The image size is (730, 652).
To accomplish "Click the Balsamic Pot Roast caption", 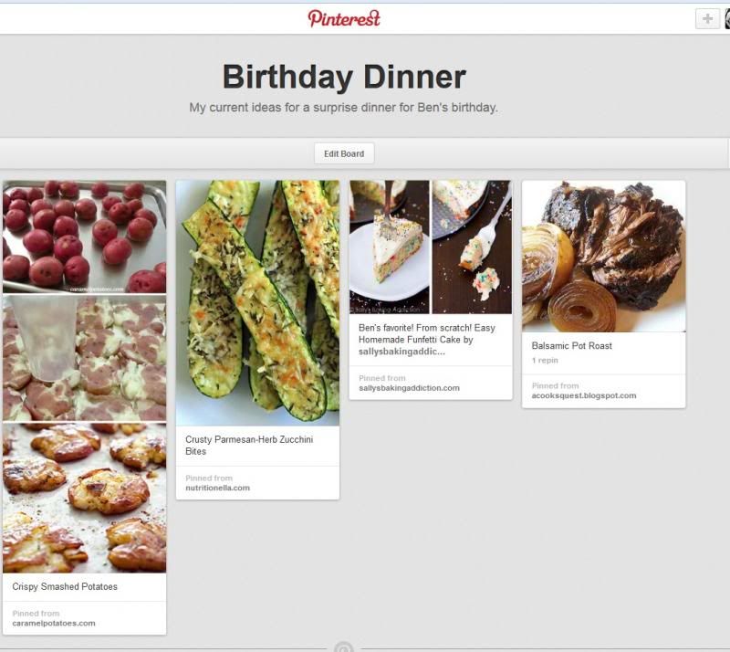I will [572, 346].
